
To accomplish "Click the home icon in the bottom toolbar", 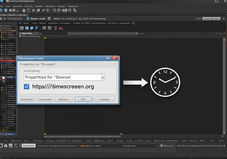I will click(x=6, y=146).
